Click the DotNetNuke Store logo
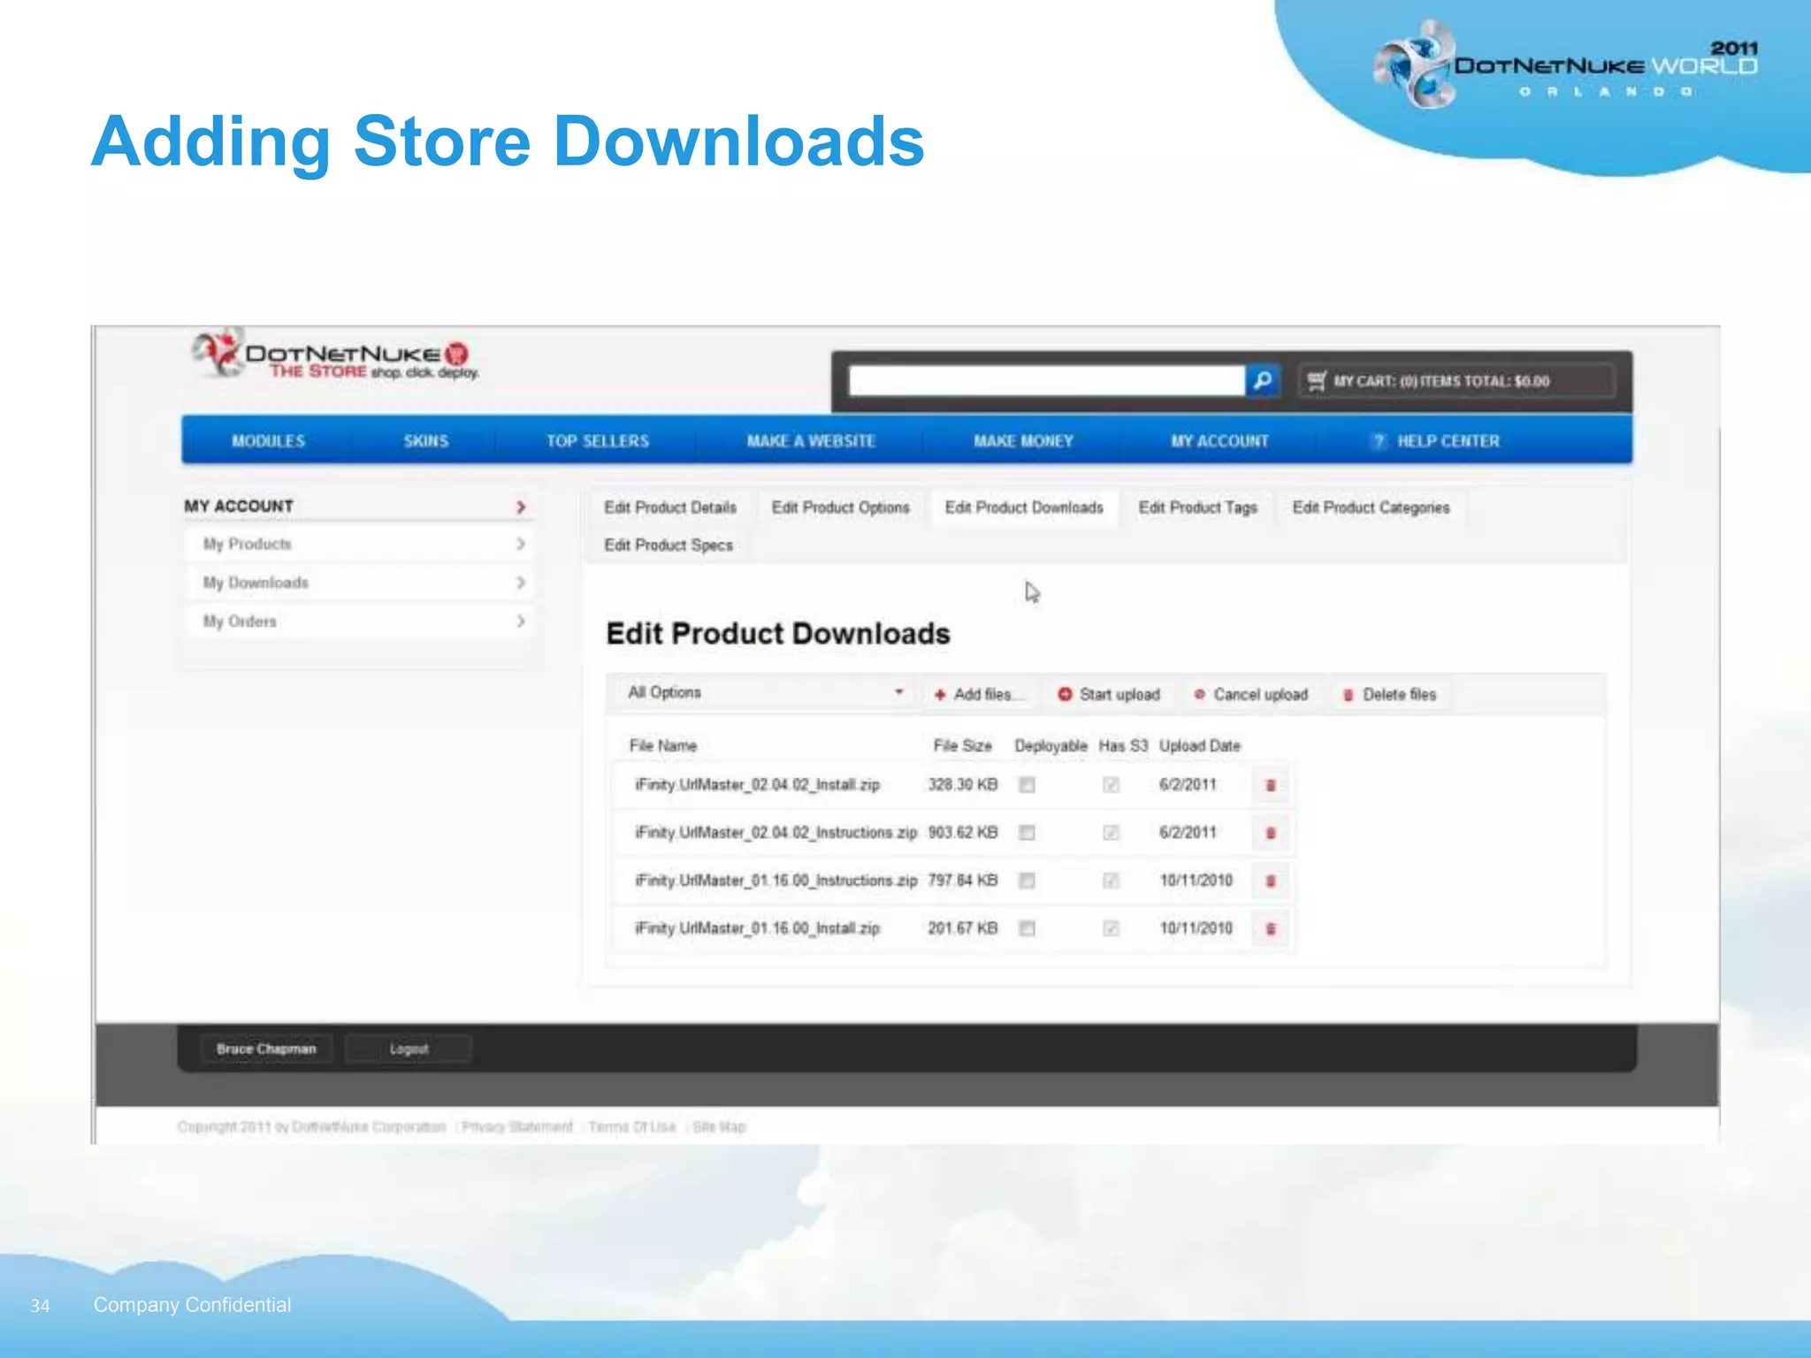This screenshot has height=1358, width=1811. 336,355
